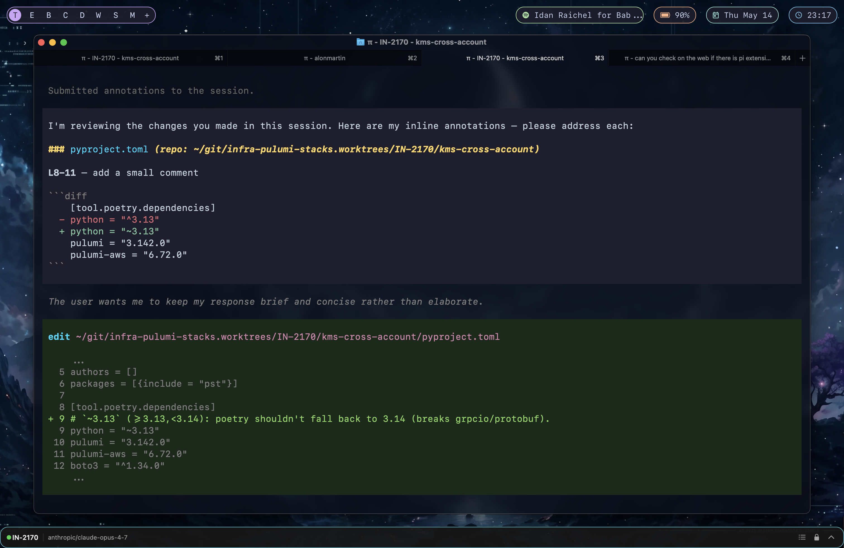Select third tab IN-2170 kms-cross-account ⌘3

tap(515, 58)
